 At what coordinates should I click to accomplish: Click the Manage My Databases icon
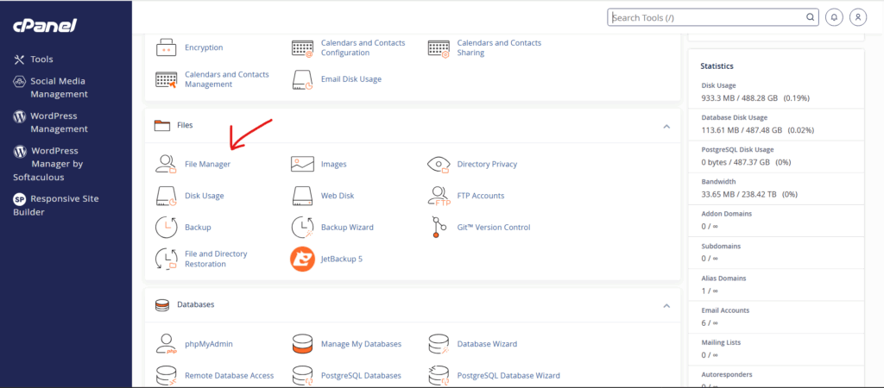pyautogui.click(x=302, y=344)
